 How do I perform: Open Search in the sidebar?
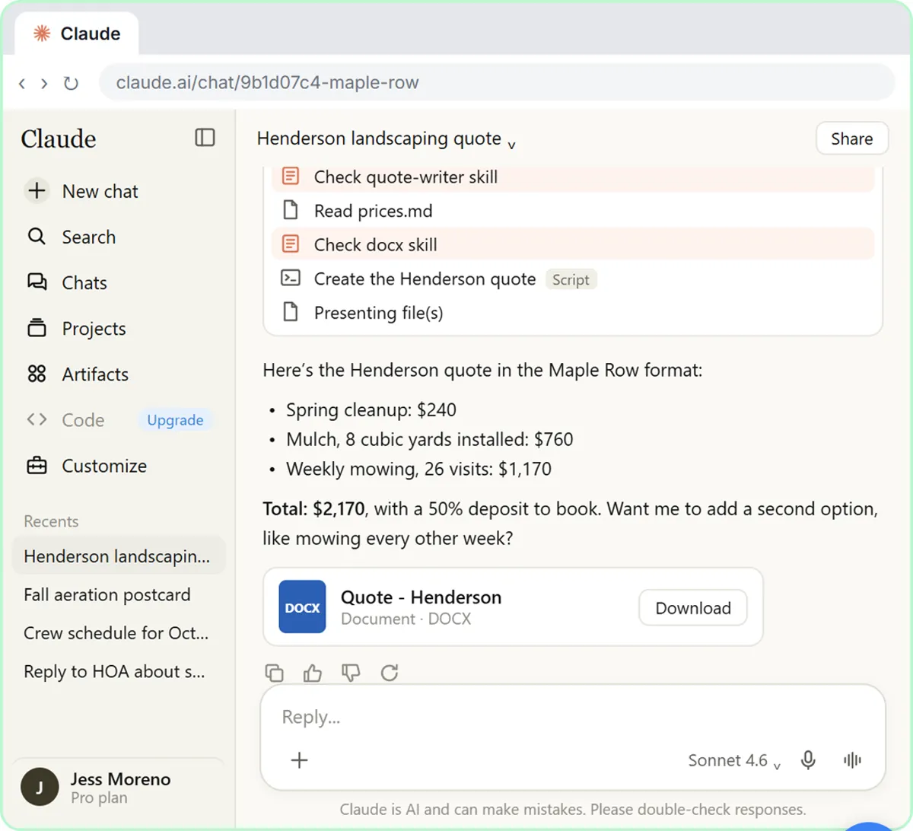point(72,237)
